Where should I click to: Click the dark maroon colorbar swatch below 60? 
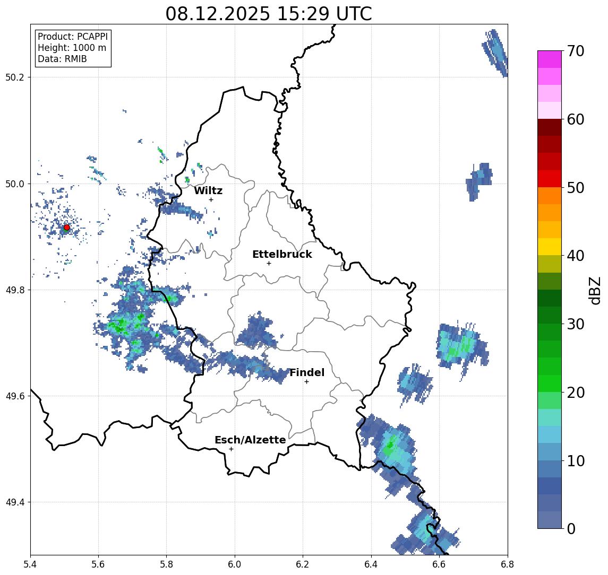550,127
